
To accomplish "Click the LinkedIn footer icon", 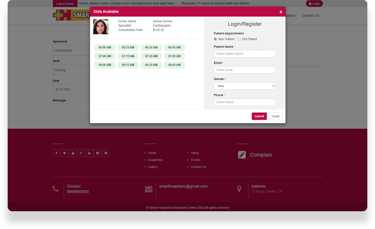I will point(90,153).
